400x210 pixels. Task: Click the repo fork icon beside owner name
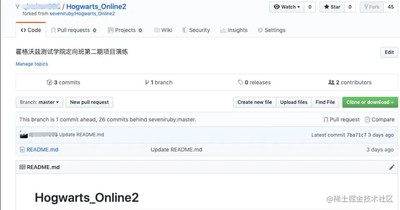[x=17, y=7]
